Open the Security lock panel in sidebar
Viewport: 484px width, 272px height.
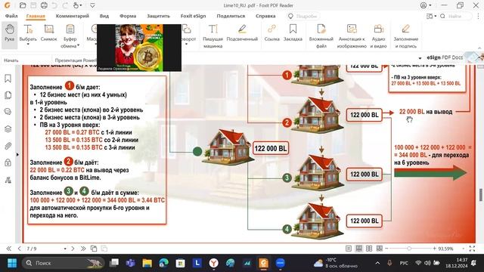coord(8,162)
